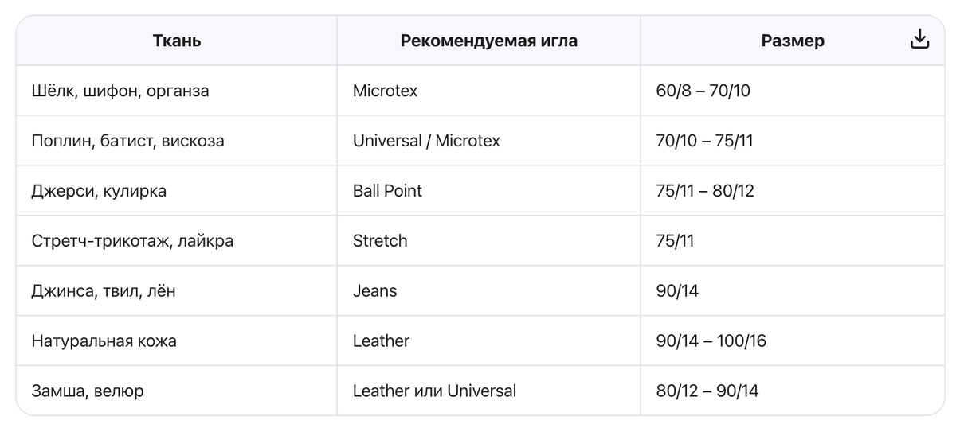Click the "Jeans" needle cell
956x432 pixels.
coord(374,290)
